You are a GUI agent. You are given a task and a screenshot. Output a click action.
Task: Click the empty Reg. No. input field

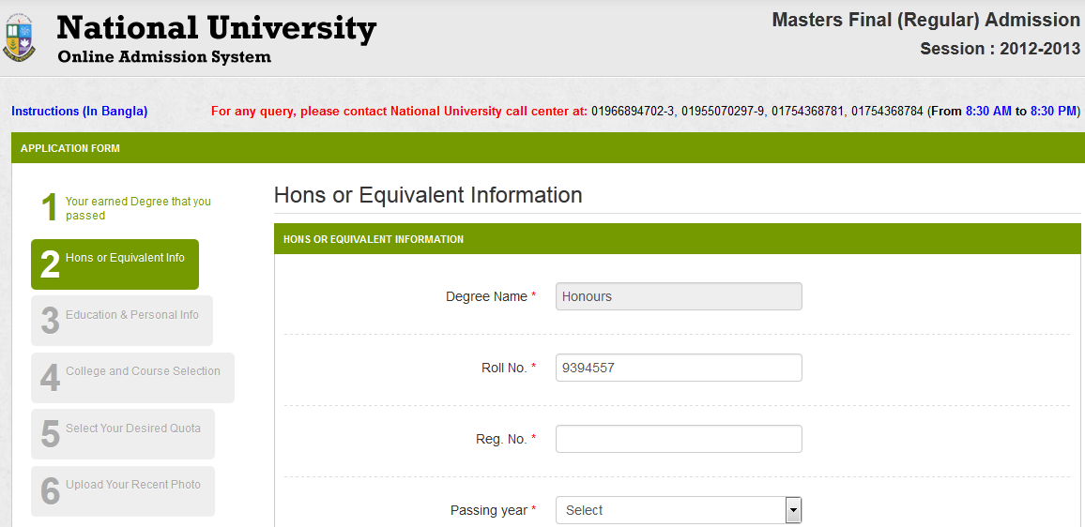tap(679, 439)
